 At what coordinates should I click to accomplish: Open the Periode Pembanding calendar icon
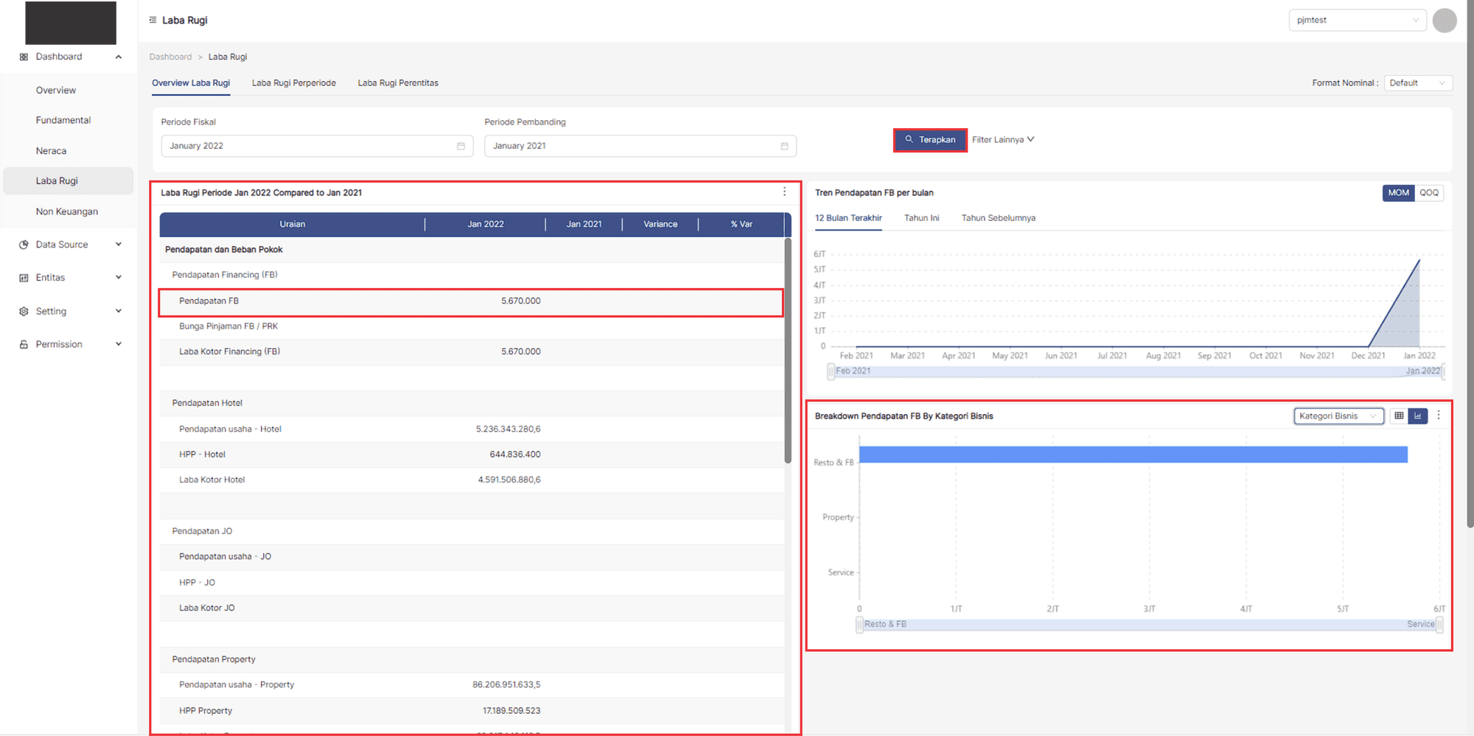[x=784, y=146]
